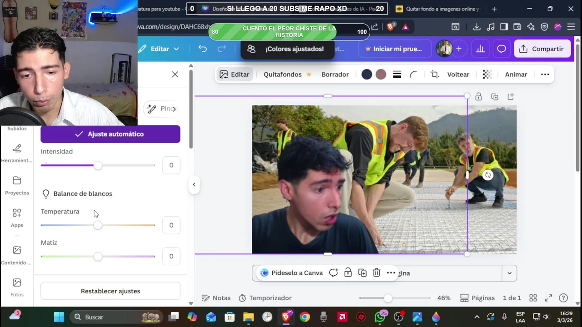Open more options in image toolbar
Screen dimensions: 582x327
(545, 74)
